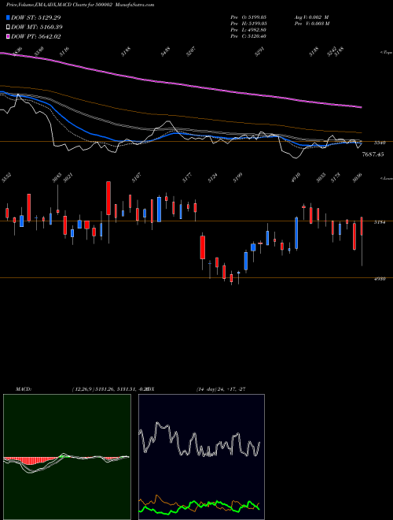Click the 5340 axis label on EMA chart

pos(380,143)
